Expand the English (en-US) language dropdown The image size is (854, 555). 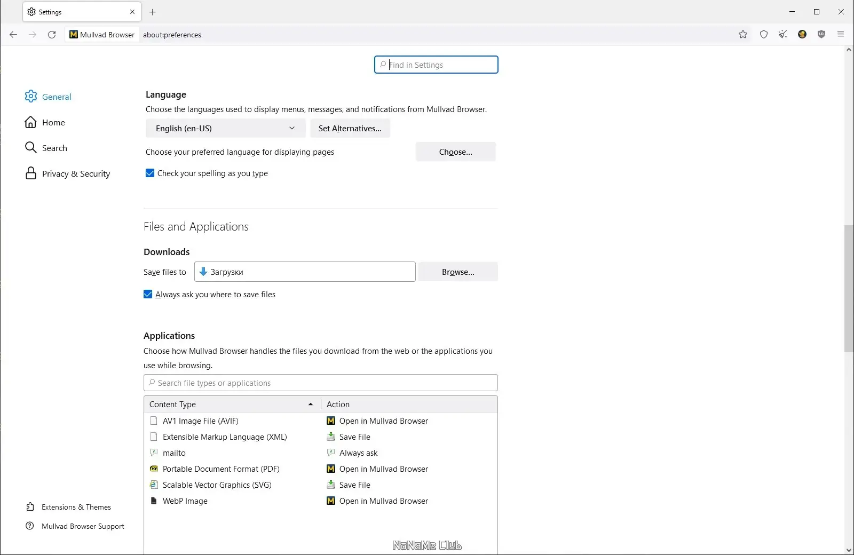pyautogui.click(x=225, y=129)
